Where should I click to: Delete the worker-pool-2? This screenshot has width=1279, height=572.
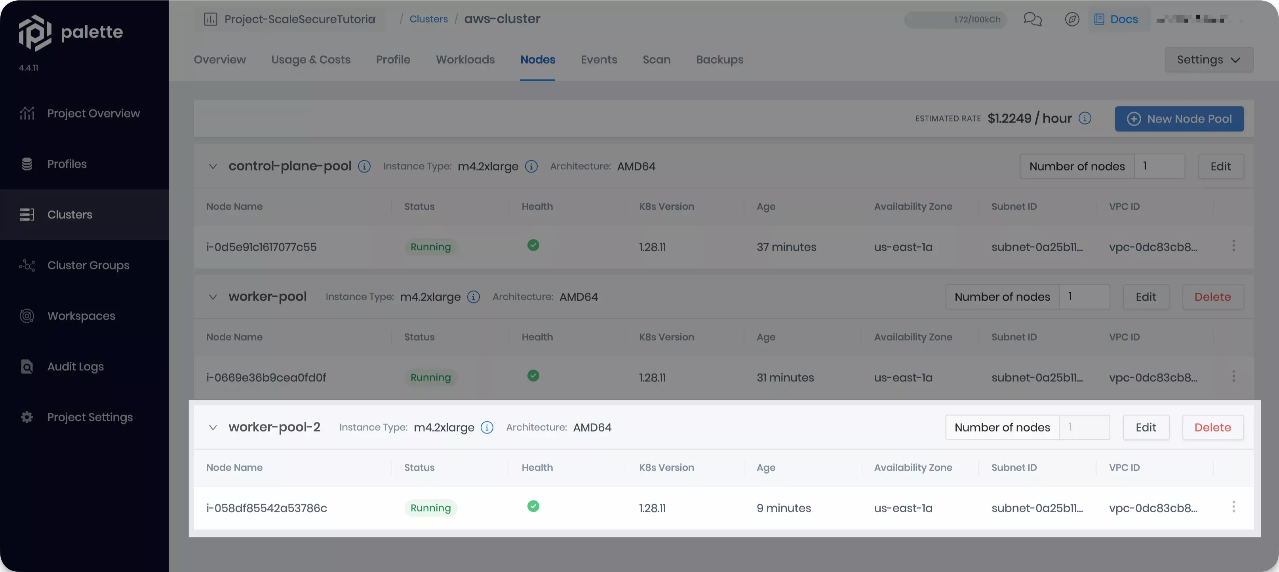point(1212,428)
